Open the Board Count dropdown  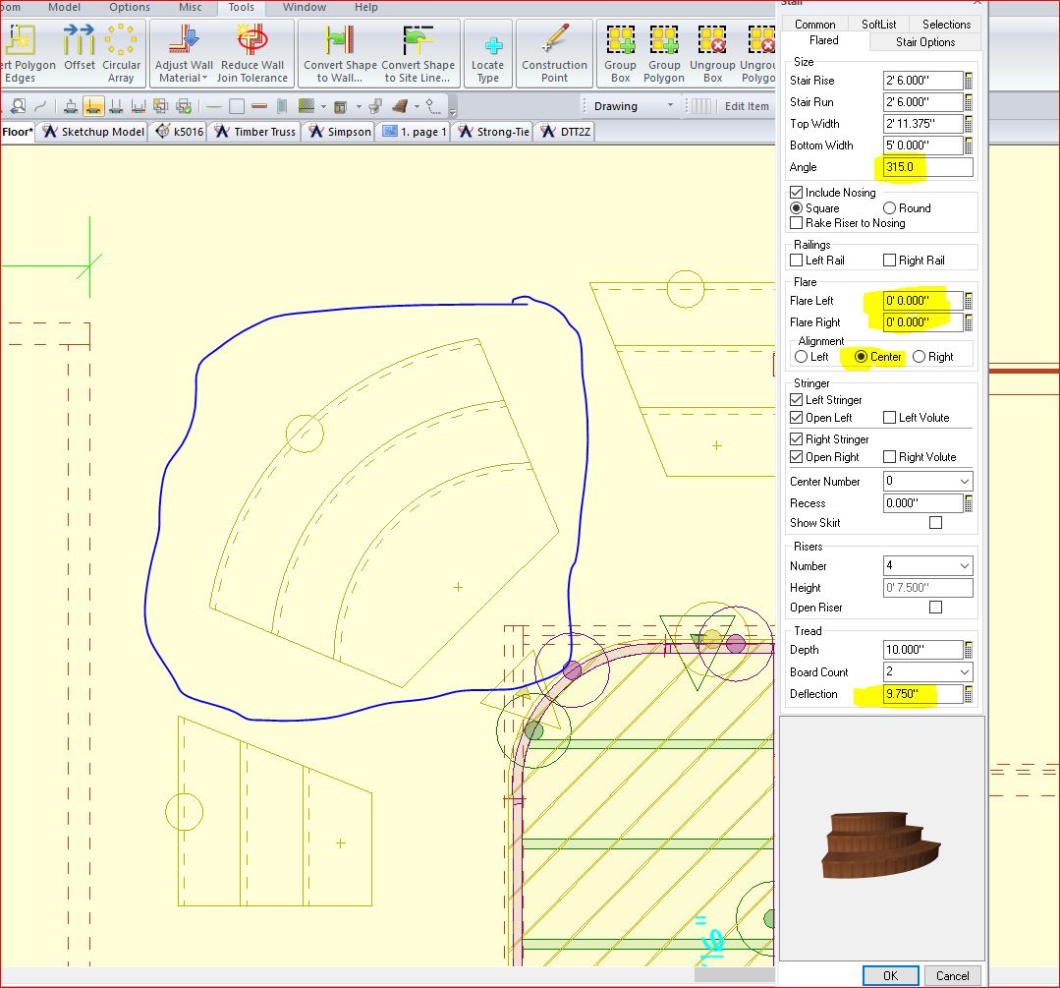coord(964,672)
